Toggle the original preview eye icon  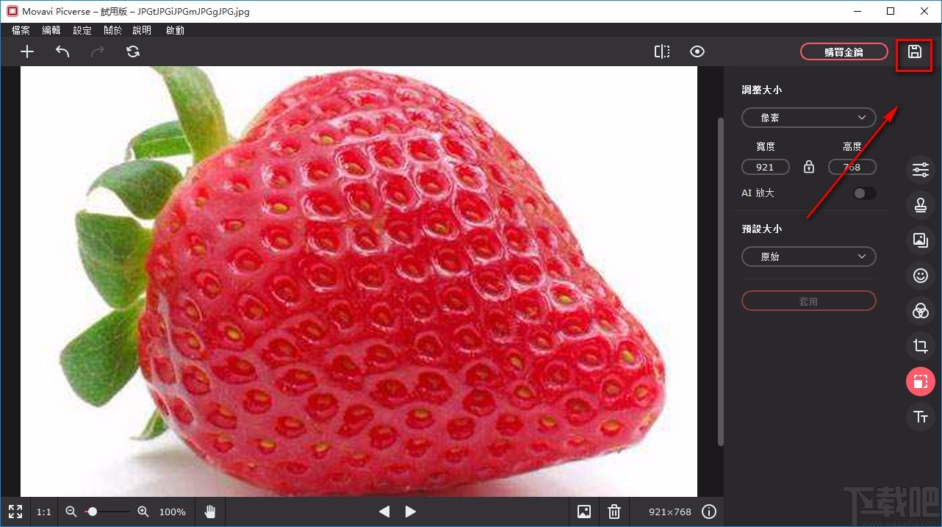697,51
